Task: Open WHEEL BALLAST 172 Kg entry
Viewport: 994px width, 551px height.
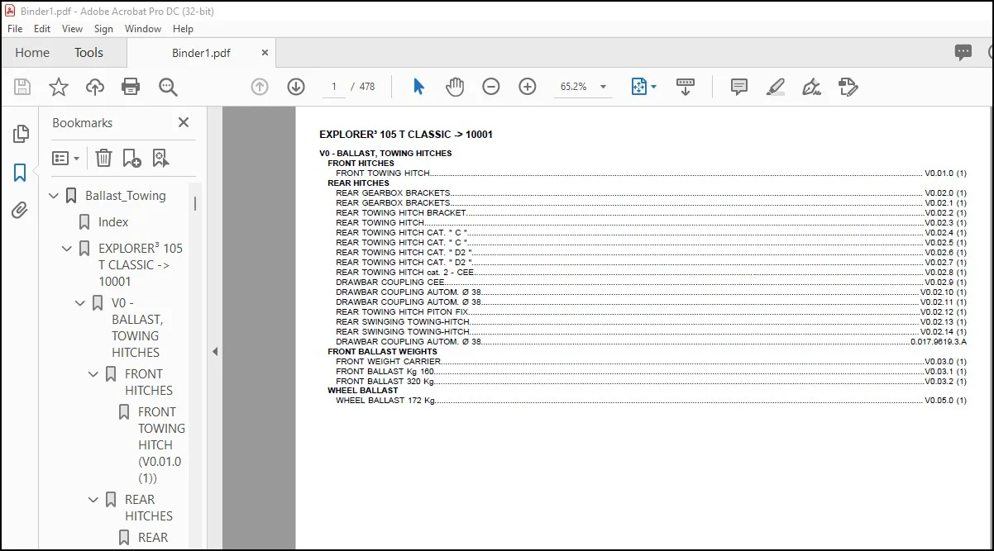Action: 651,401
